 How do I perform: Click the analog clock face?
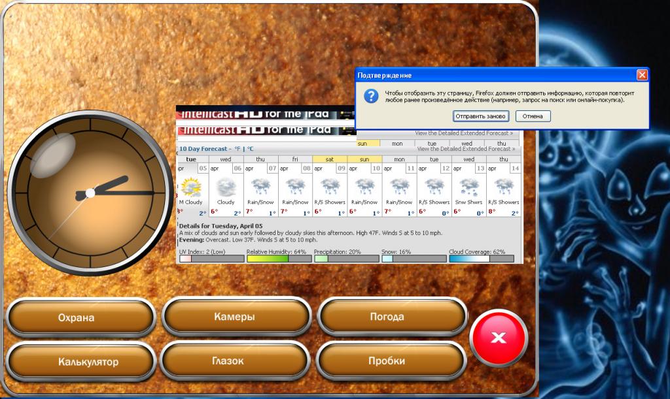coord(90,193)
